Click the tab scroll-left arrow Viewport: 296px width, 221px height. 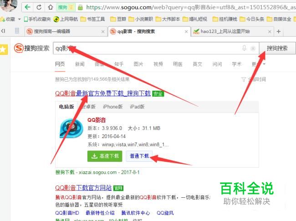point(3,31)
